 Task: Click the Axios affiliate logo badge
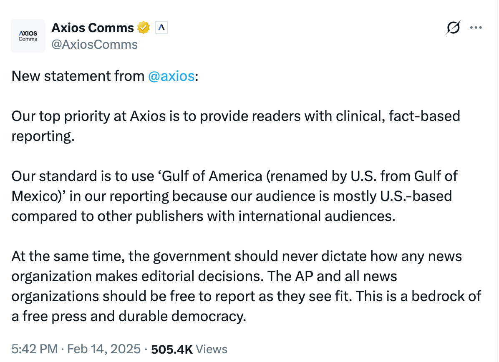click(x=161, y=28)
